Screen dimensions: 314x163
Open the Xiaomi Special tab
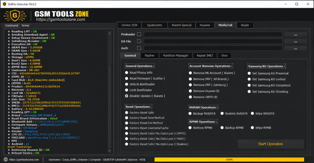tap(182, 25)
